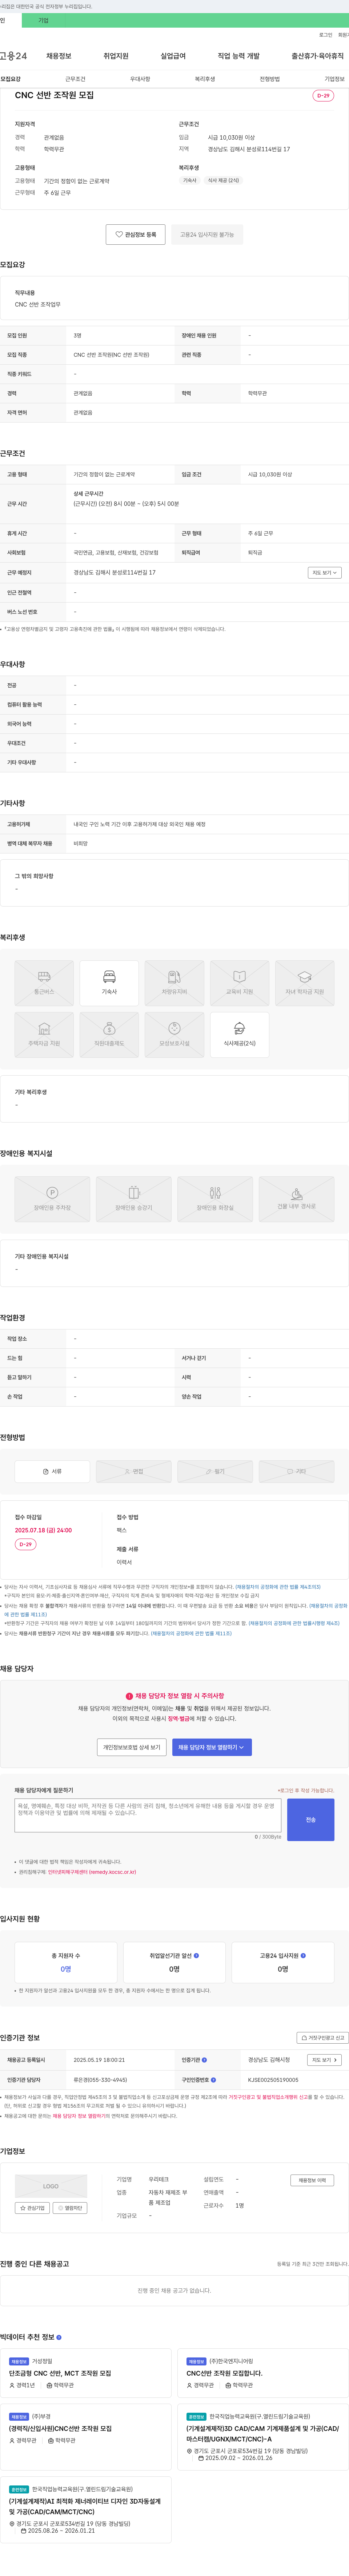349x2576 pixels.
Task: Switch to the 전형방법 section tab
Action: pyautogui.click(x=270, y=79)
